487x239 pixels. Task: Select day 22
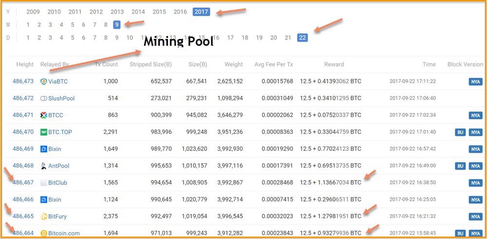(302, 37)
